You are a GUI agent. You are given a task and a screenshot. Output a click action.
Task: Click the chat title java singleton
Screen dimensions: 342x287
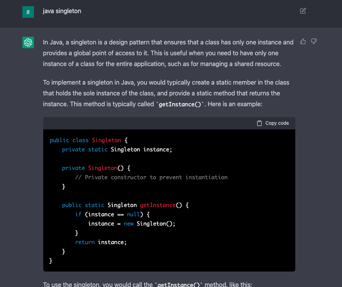(x=62, y=11)
